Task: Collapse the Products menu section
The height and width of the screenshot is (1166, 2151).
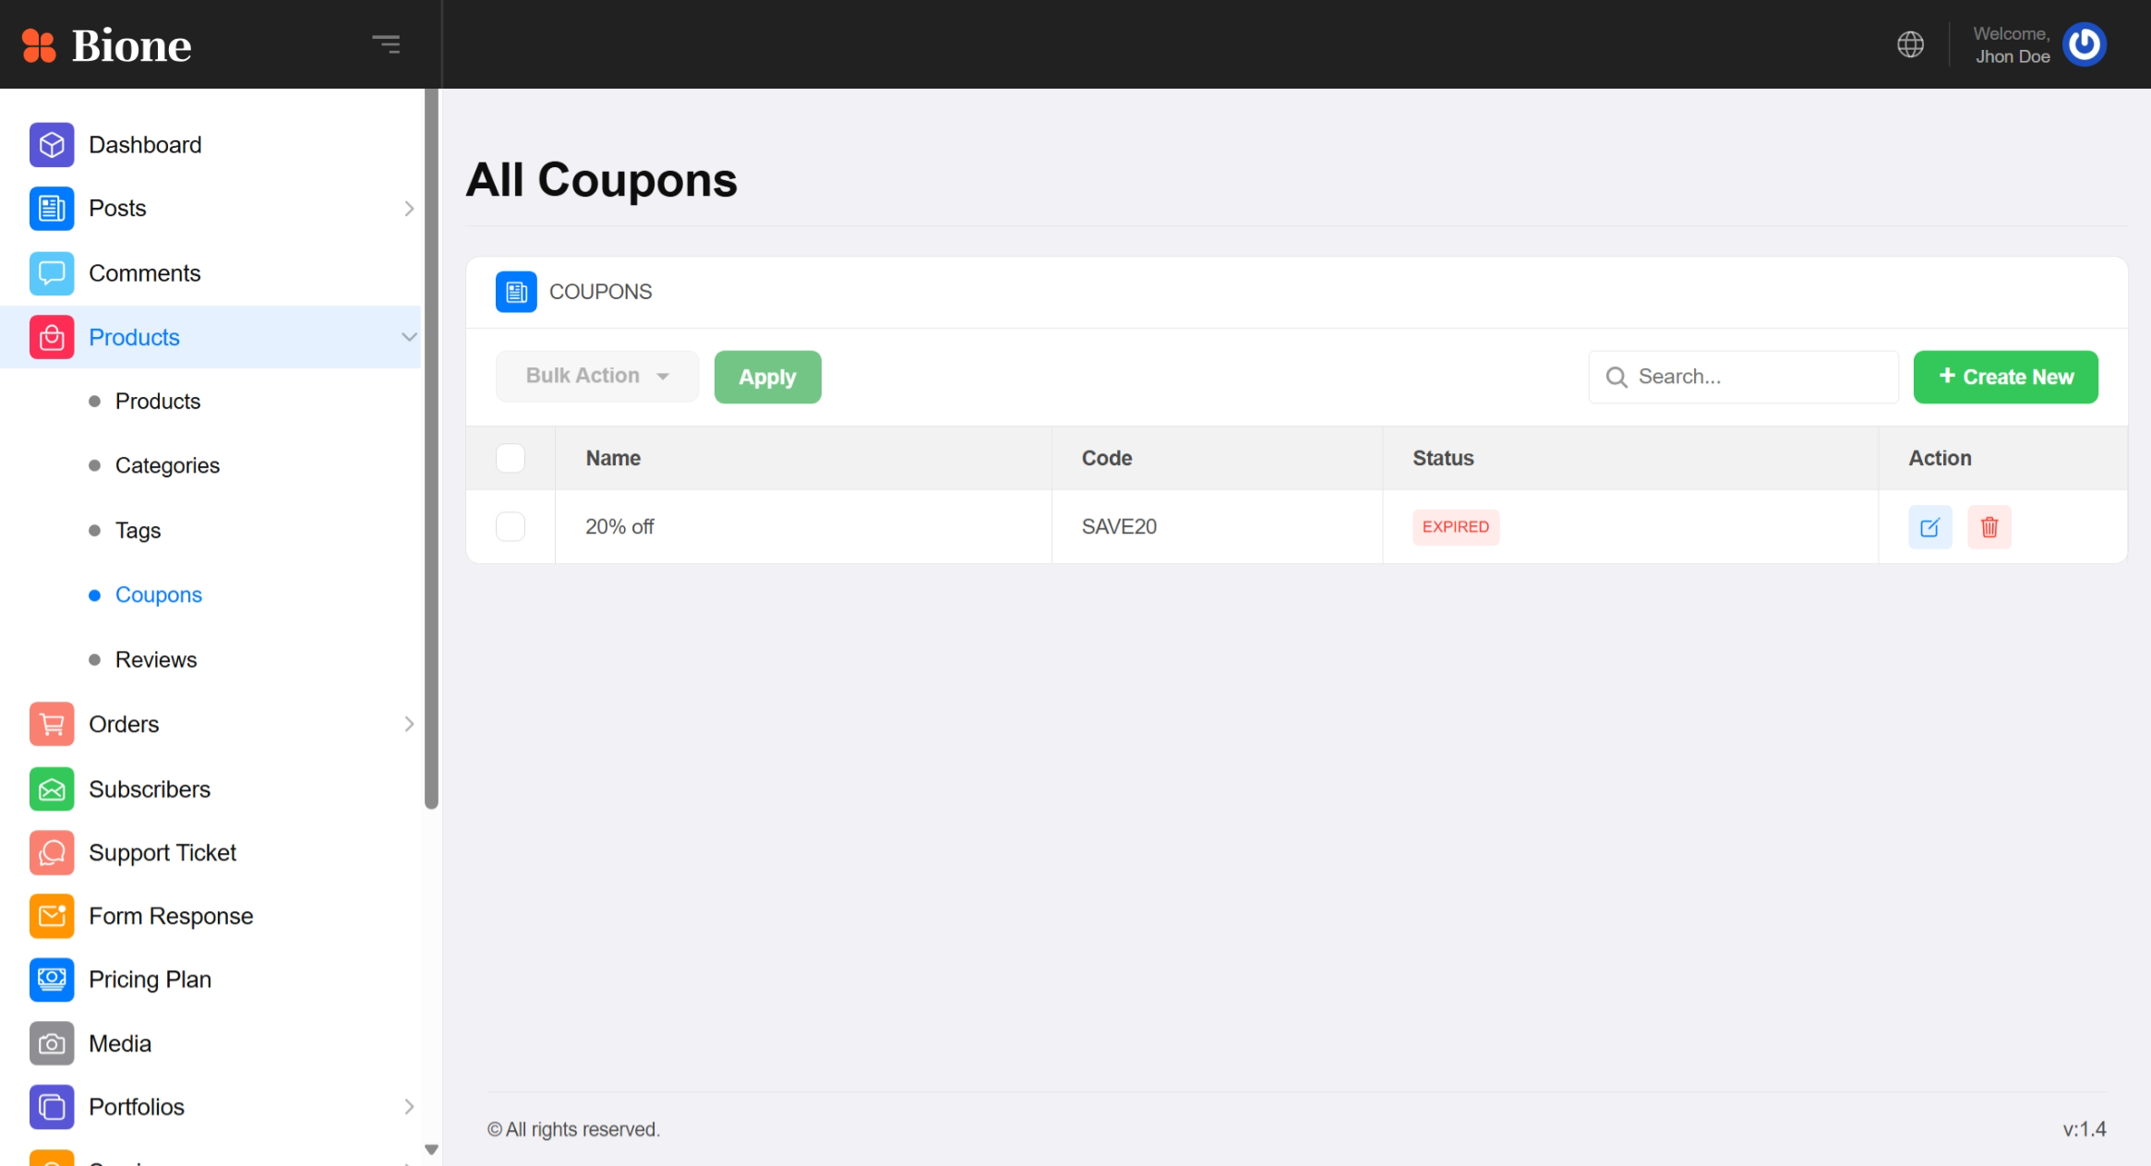Action: [409, 337]
